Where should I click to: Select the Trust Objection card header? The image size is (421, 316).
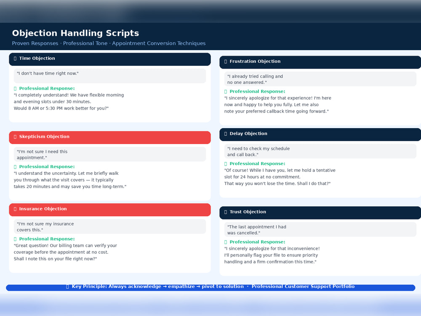(x=320, y=212)
